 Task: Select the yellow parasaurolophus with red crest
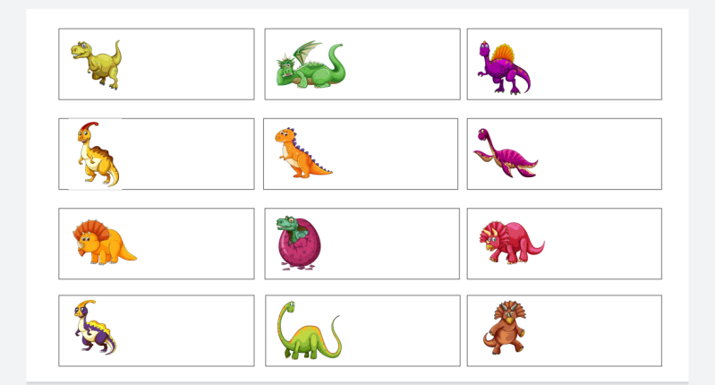98,154
